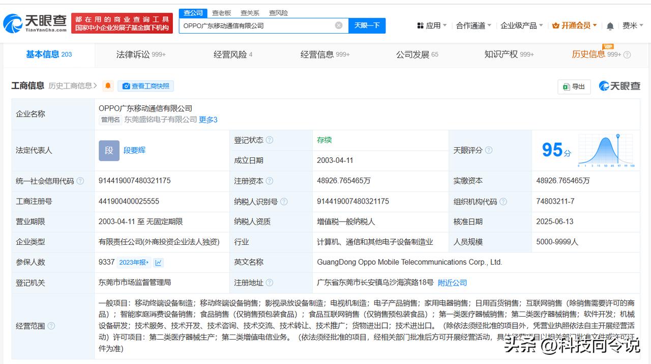Switch to the 知识产权 tab

509,54
